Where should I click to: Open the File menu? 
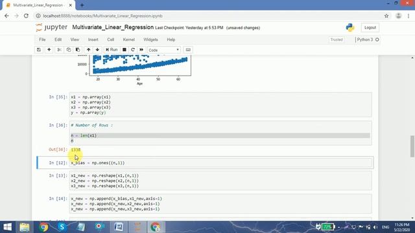point(42,39)
